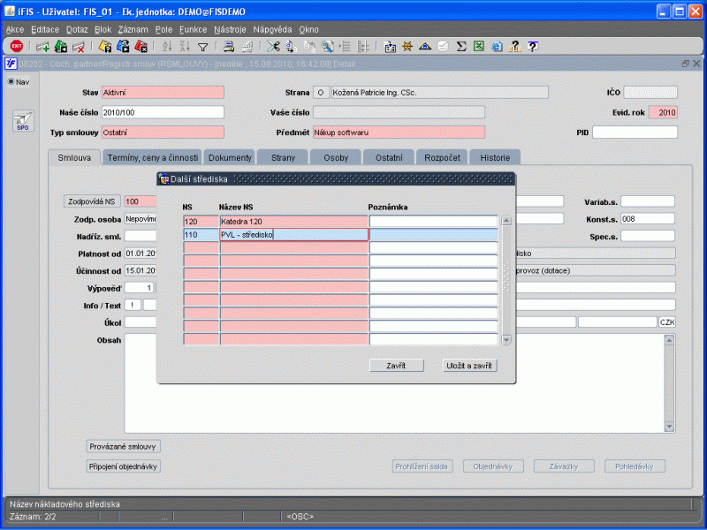707x530 pixels.
Task: Click the red EXIT toolbar icon
Action: 16,47
